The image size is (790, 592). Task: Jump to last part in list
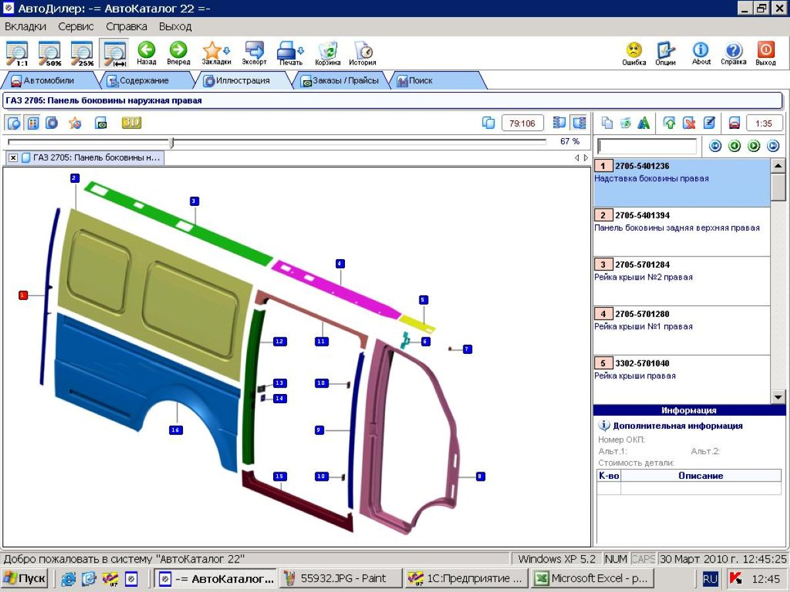(773, 146)
